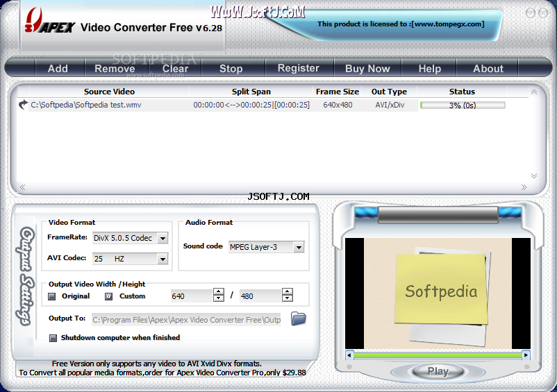Screen dimensions: 557x392
Task: Expand the MPEG Layer-3 sound codec dropdown
Action: pos(299,247)
